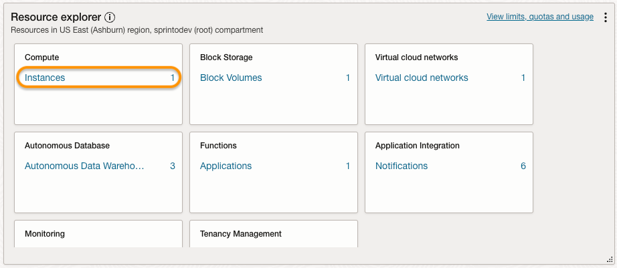Click the Notifications count 6
This screenshot has height=268, width=617.
[x=523, y=166]
